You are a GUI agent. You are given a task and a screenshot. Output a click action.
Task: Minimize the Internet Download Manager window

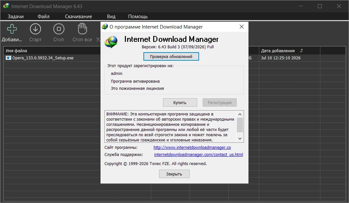pos(301,6)
